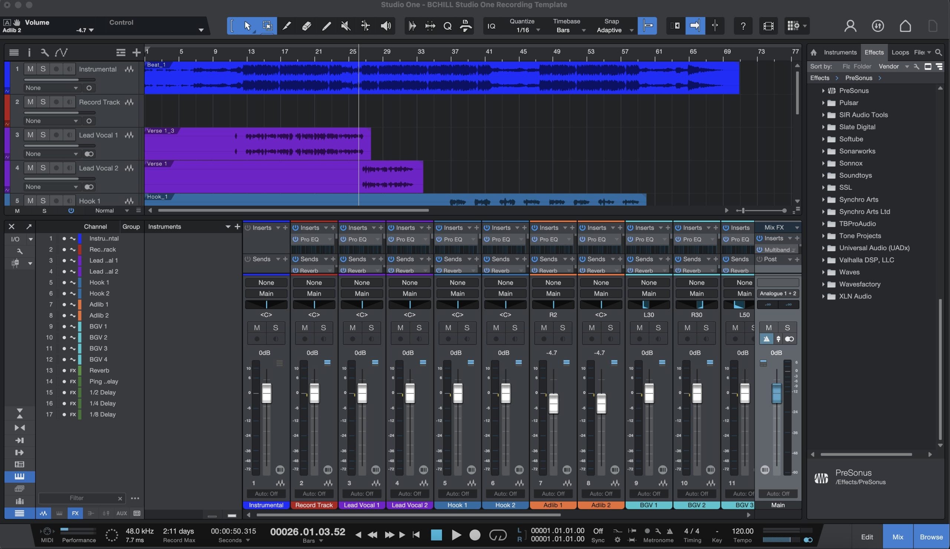Click the mixer console Filter input field
This screenshot has height=549, width=950.
pyautogui.click(x=76, y=498)
